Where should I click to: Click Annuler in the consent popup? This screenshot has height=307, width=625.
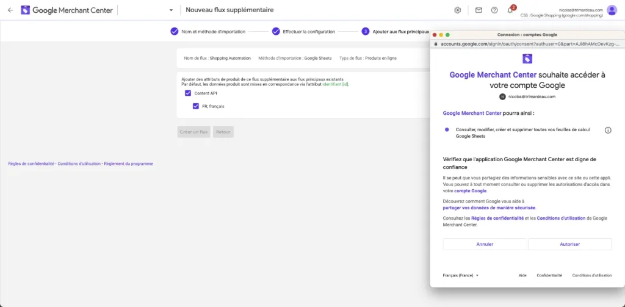click(x=485, y=244)
